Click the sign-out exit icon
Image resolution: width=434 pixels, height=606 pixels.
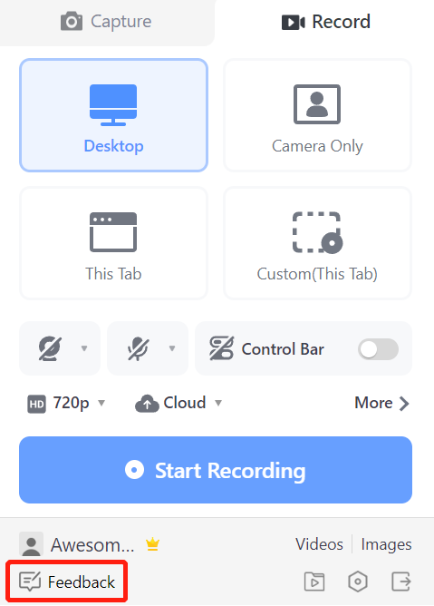[401, 582]
